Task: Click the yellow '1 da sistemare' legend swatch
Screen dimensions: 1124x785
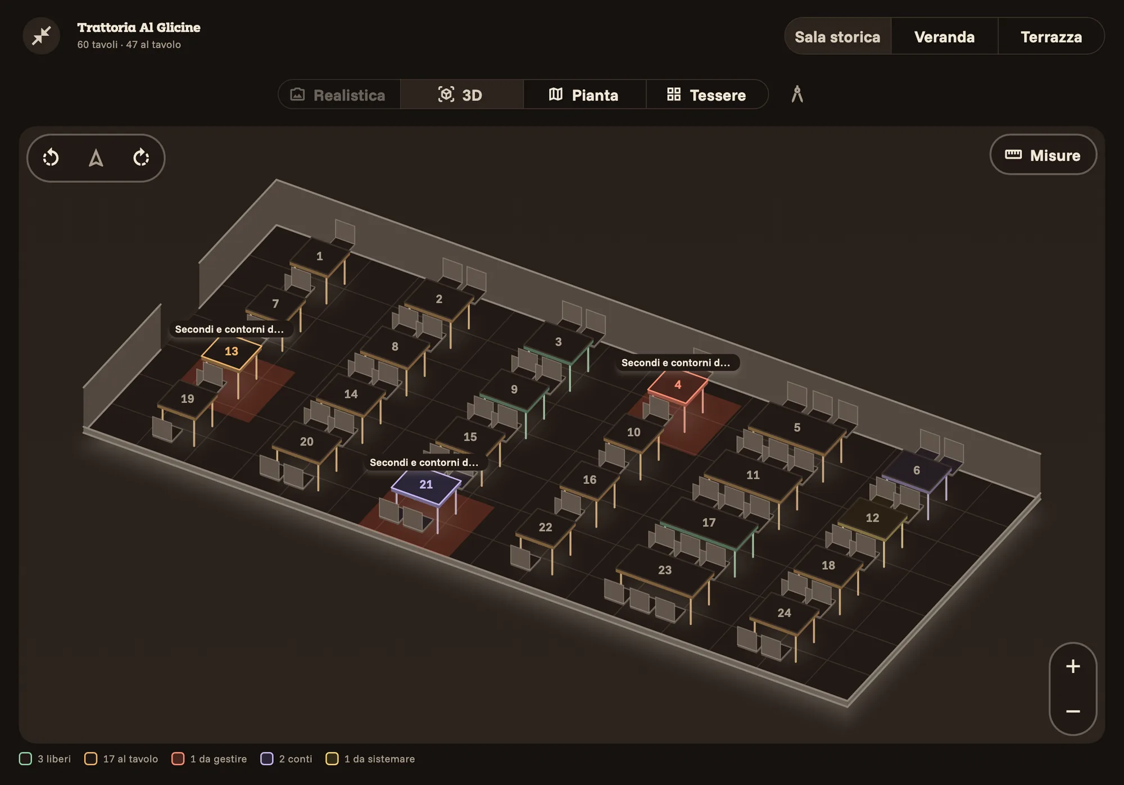Action: coord(332,759)
